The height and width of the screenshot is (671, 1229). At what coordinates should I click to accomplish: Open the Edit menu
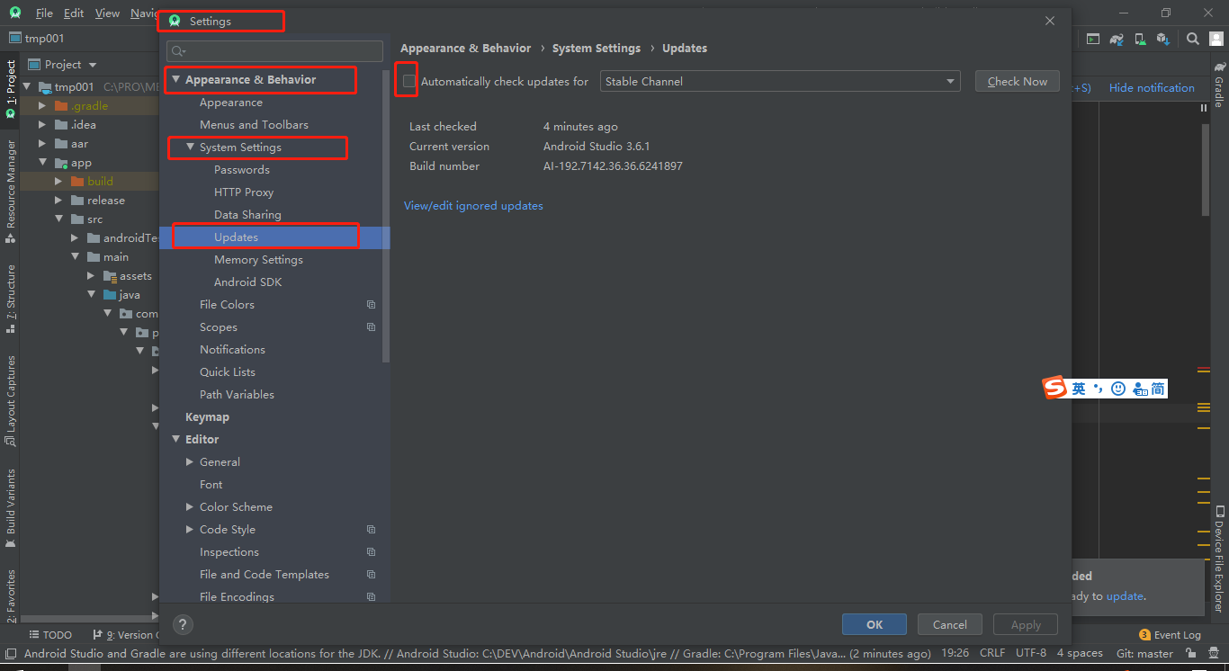74,13
